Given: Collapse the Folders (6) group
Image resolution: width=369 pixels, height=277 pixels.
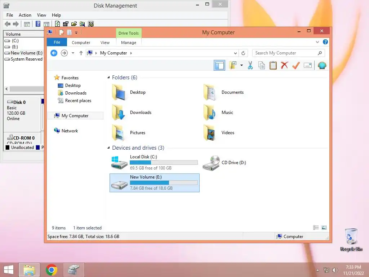Looking at the screenshot, I should click(x=108, y=78).
